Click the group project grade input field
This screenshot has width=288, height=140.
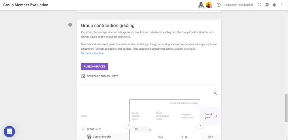click(140, 129)
